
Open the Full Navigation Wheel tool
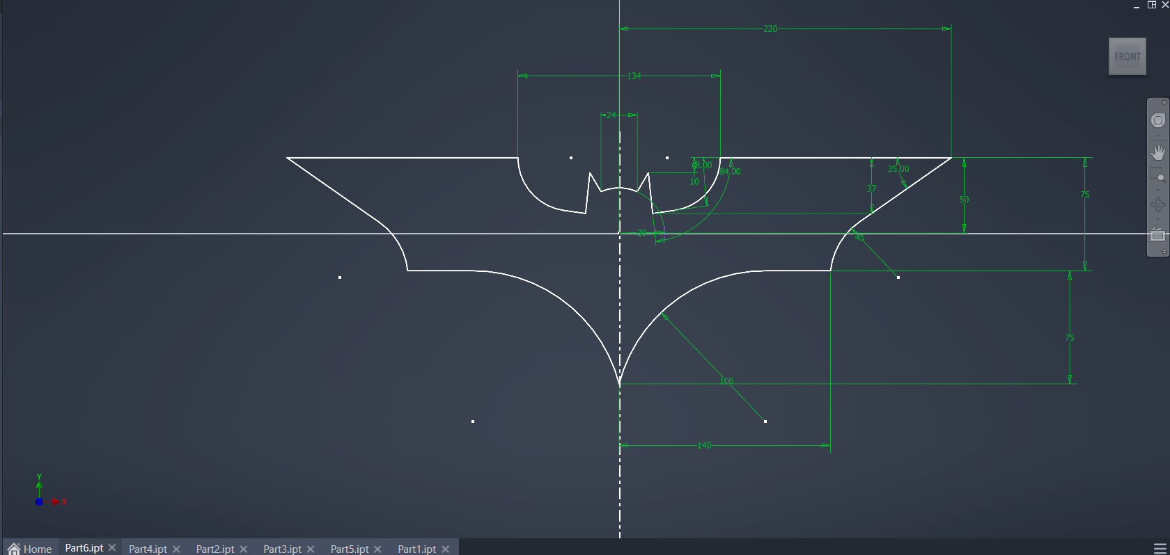click(x=1157, y=121)
